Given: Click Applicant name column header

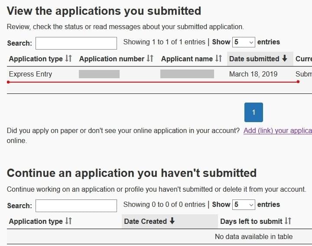Looking at the screenshot, I should [192, 59].
